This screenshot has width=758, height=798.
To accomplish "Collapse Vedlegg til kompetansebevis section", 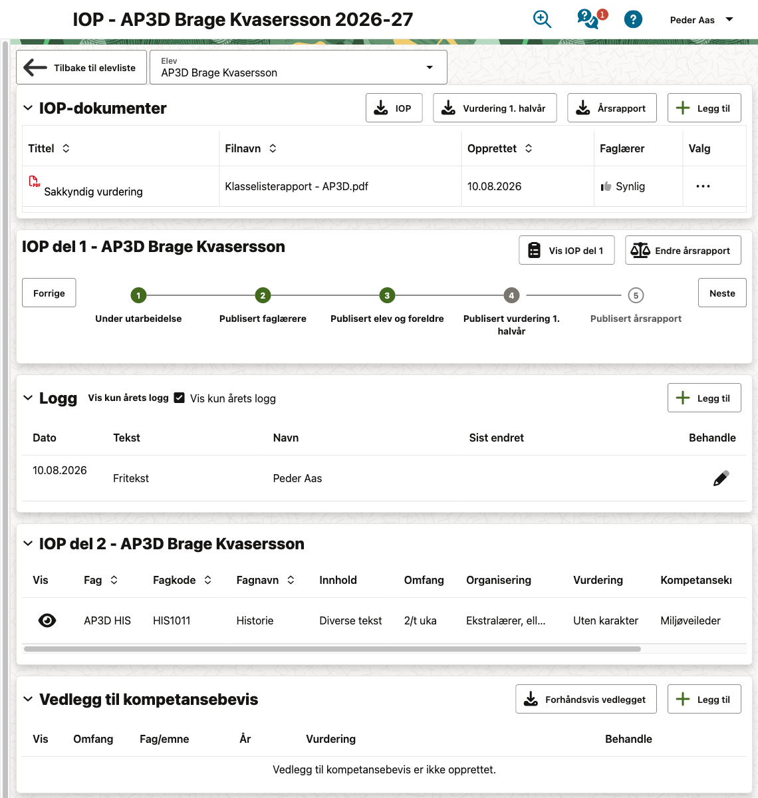I will click(x=28, y=699).
